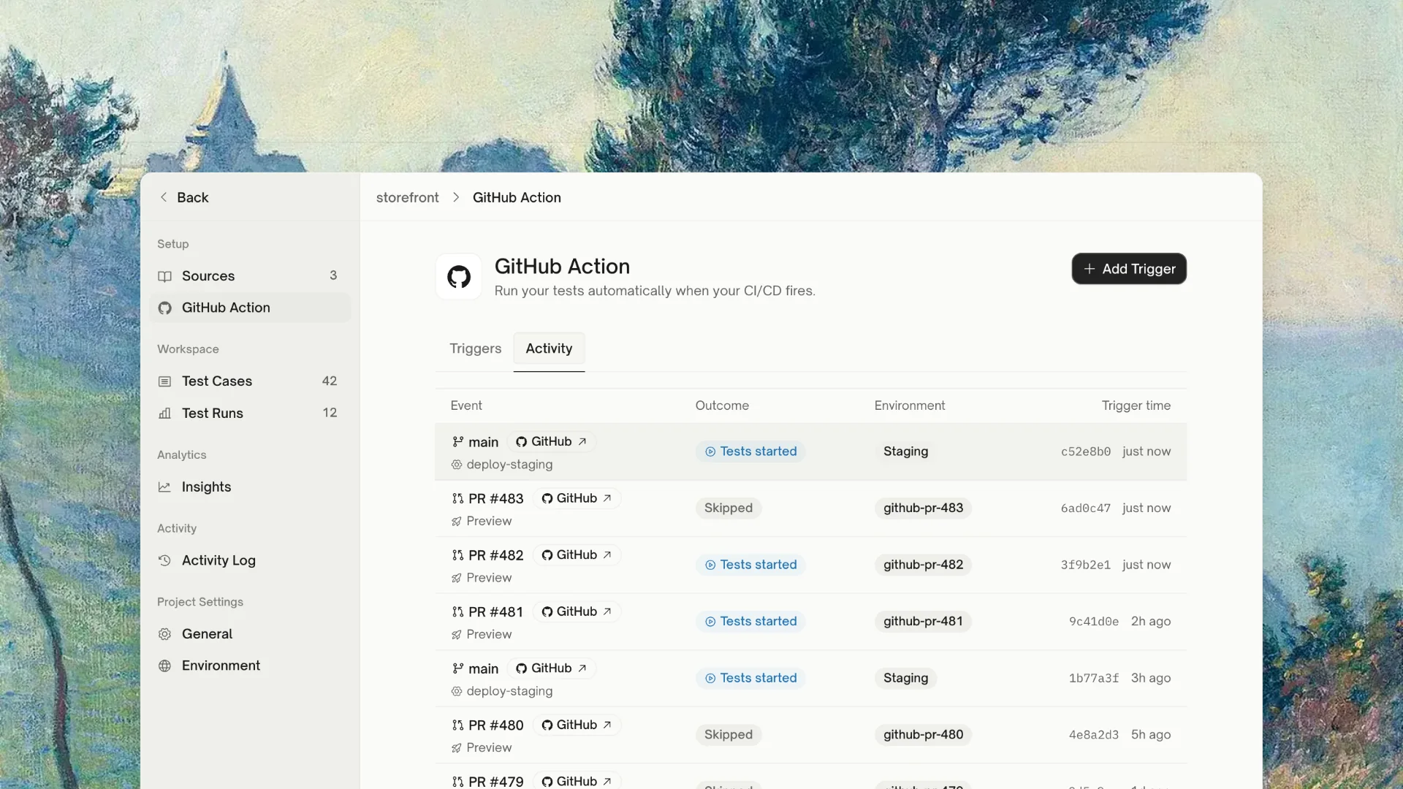Open General settings gear icon
This screenshot has height=789, width=1403.
(165, 634)
